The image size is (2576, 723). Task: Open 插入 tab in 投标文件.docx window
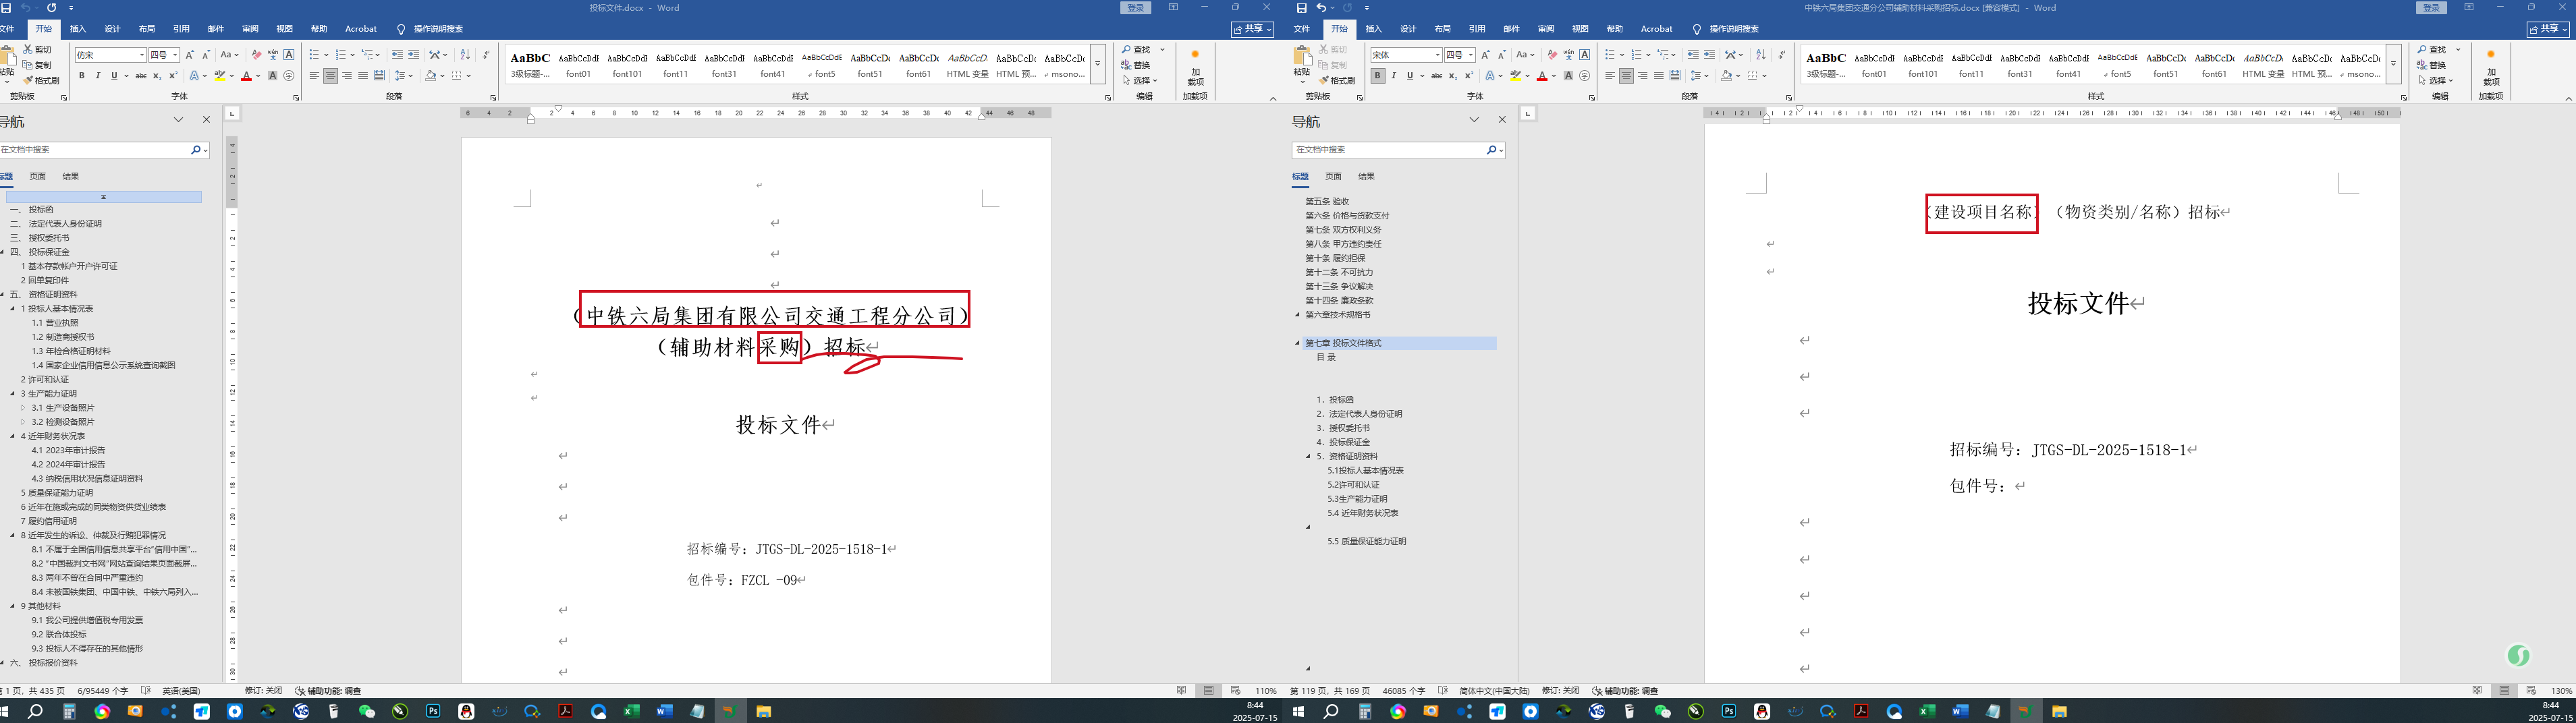[78, 29]
